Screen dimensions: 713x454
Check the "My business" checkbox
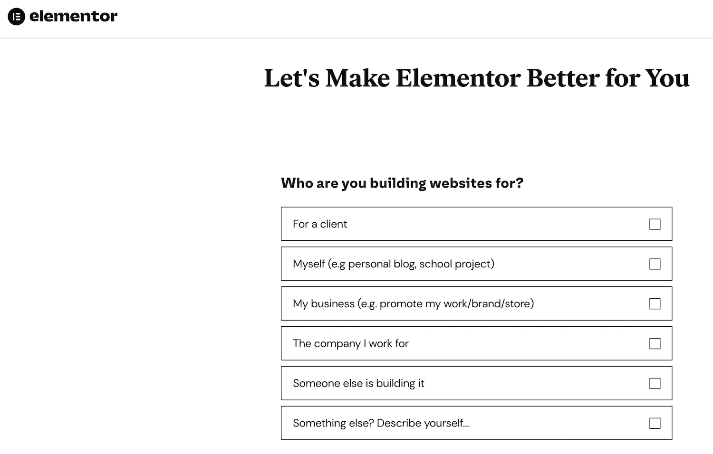click(x=655, y=303)
